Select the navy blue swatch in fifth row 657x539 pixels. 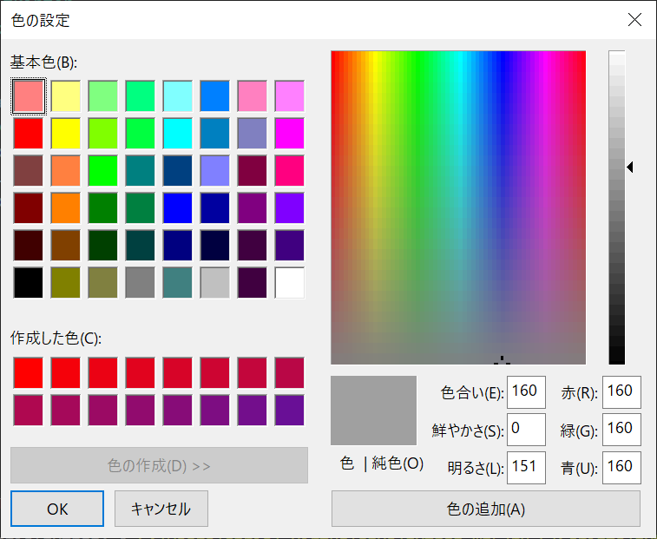[178, 246]
